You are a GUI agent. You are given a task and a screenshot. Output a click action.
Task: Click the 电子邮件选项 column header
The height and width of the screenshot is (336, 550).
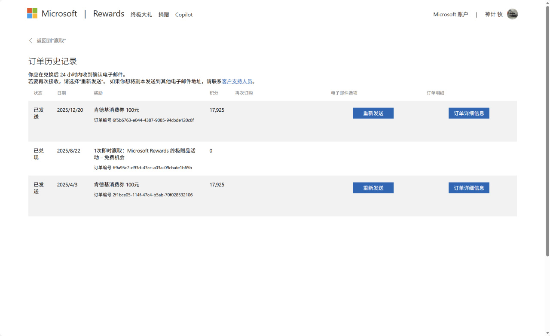pyautogui.click(x=344, y=93)
